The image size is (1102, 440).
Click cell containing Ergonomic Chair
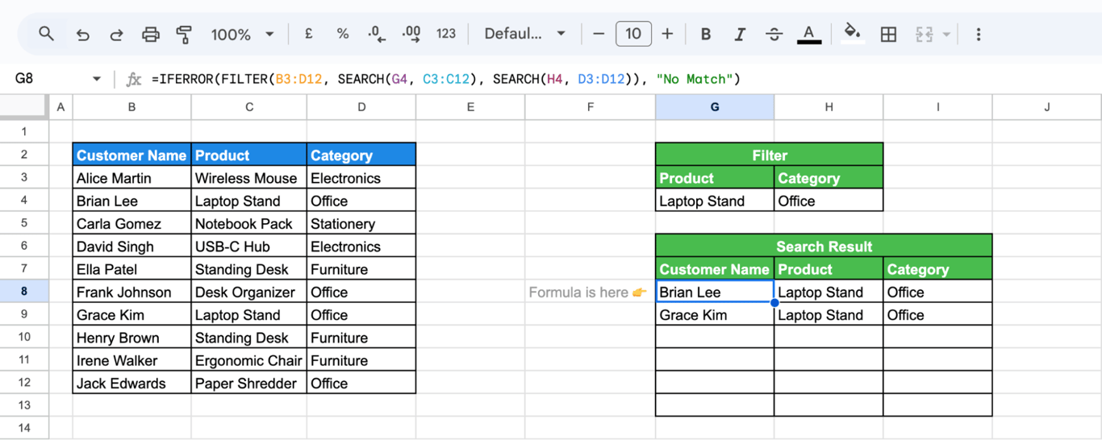tap(249, 360)
